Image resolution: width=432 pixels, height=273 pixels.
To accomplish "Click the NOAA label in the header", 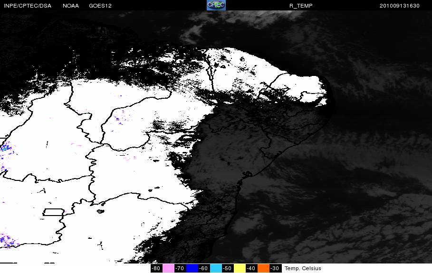I will 70,6.
